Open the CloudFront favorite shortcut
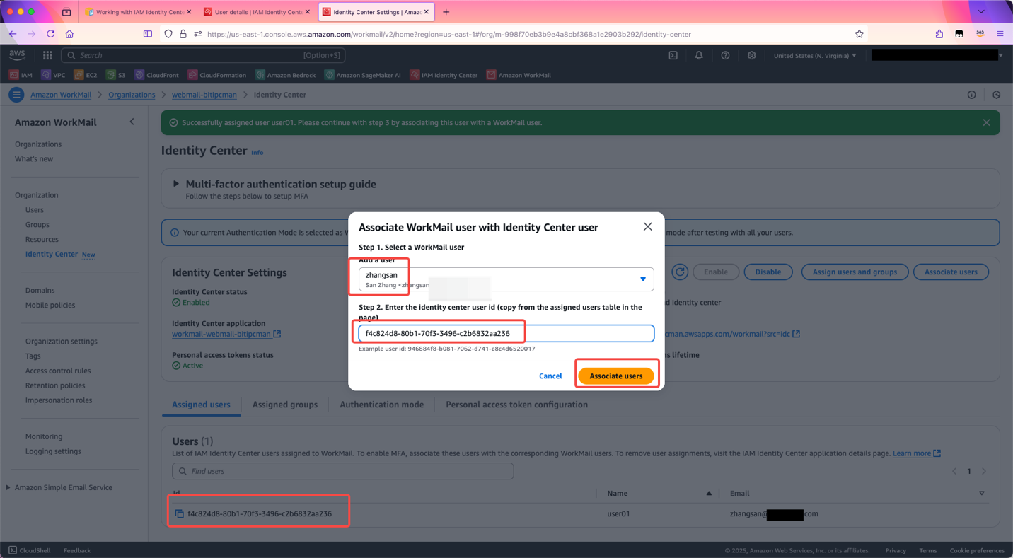The image size is (1013, 558). tap(156, 75)
